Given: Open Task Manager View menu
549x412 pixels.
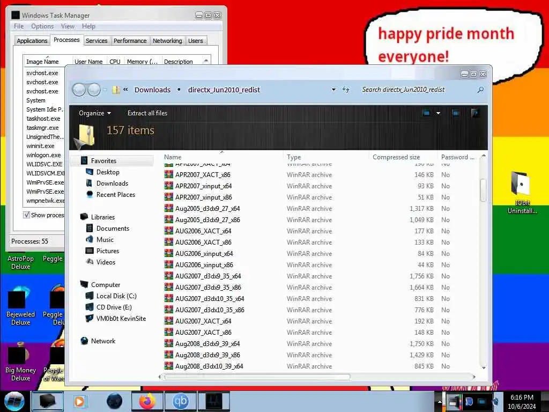Looking at the screenshot, I should click(x=68, y=26).
